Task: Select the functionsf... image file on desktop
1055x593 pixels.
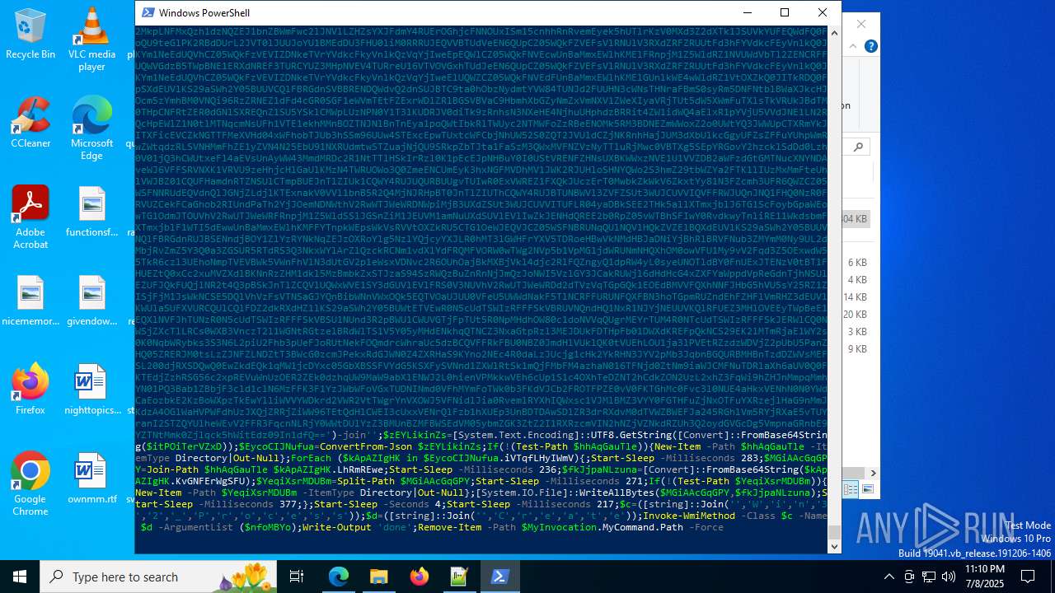Action: click(91, 212)
